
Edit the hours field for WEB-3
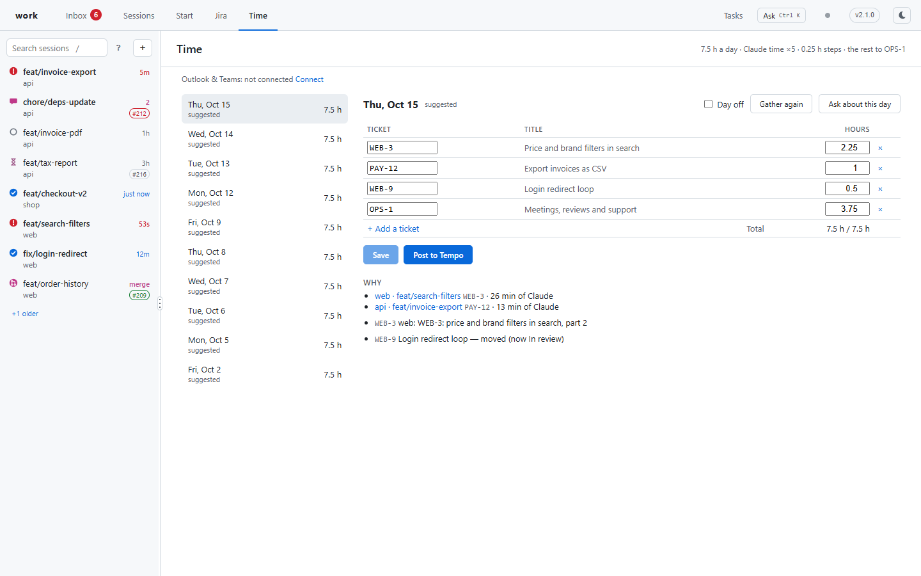click(847, 148)
